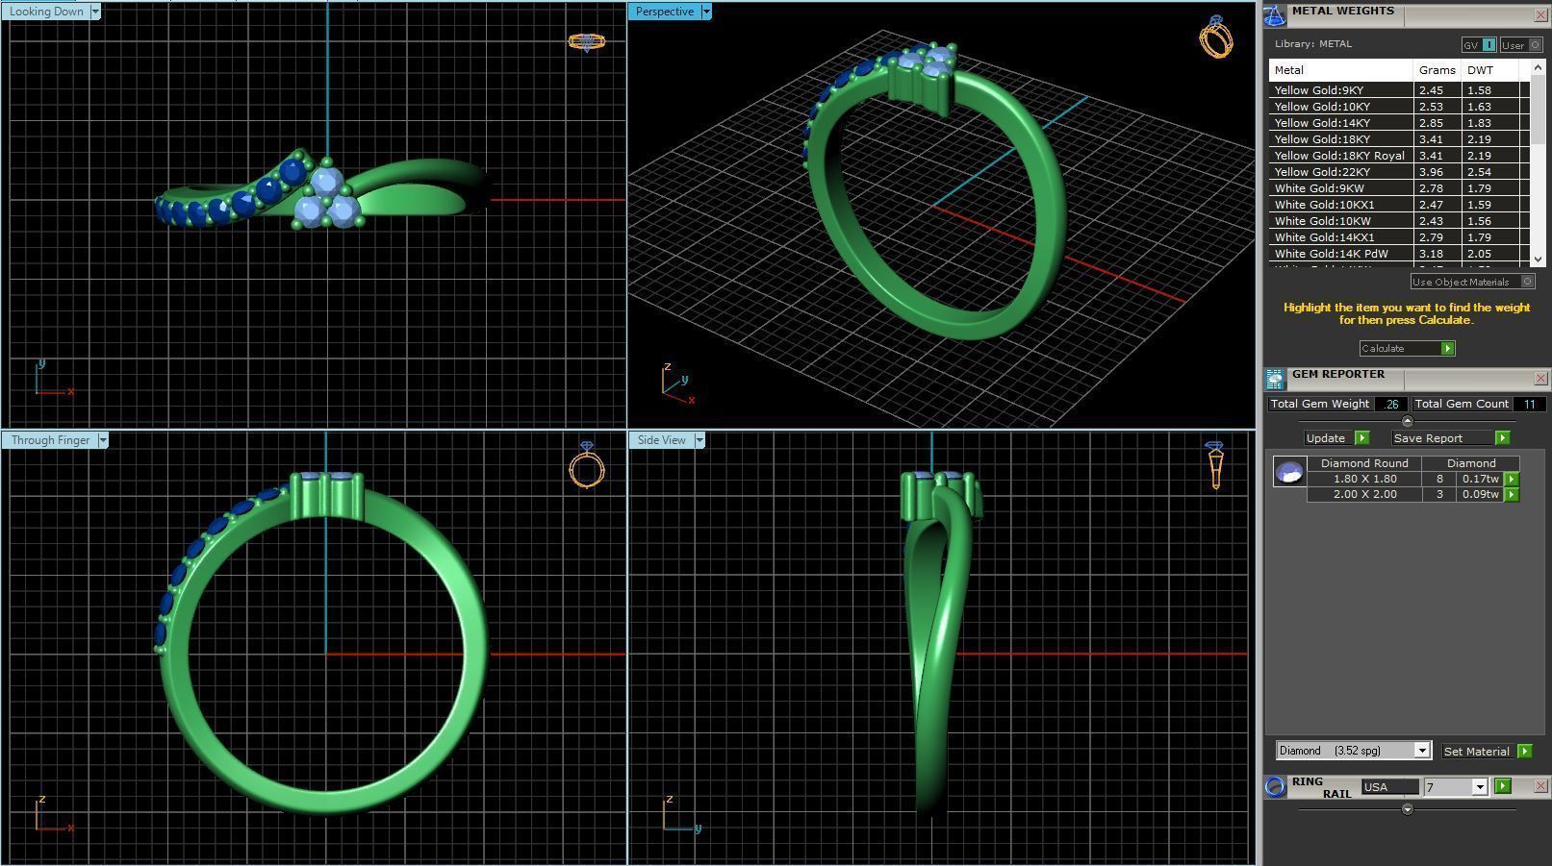1552x866 pixels.
Task: Click the Set Material button
Action: 1478,752
